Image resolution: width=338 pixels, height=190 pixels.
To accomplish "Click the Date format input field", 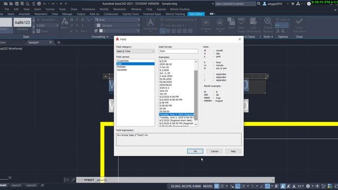I will (179, 51).
